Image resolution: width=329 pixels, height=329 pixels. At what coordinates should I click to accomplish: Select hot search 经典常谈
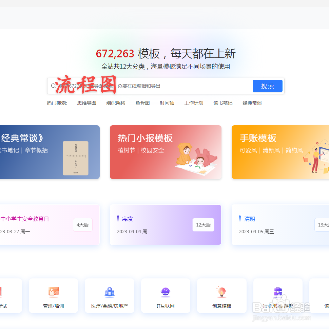point(252,103)
